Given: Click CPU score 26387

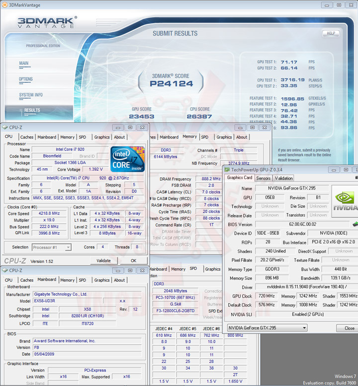Looking at the screenshot, I should point(199,117).
